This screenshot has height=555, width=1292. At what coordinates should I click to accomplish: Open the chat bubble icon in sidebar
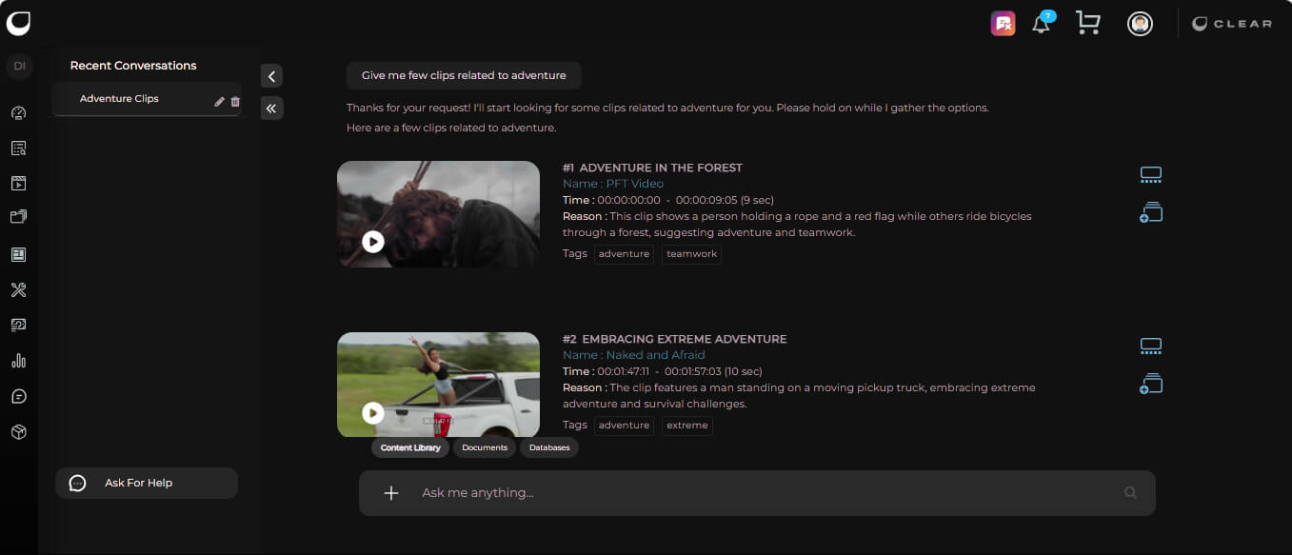coord(18,396)
